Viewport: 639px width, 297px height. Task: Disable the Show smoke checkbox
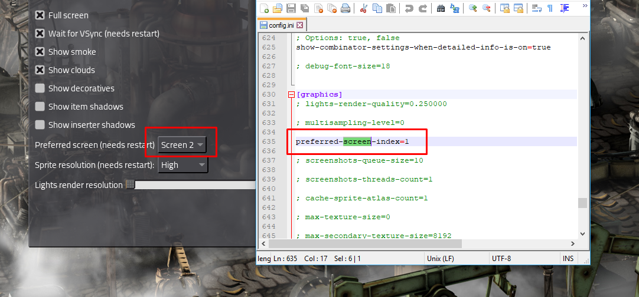coord(40,52)
